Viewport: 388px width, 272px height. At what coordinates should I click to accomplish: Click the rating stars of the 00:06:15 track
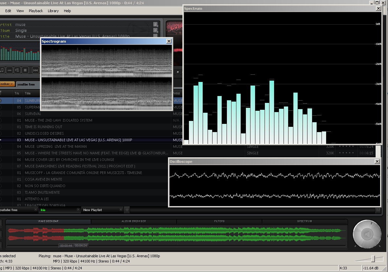tap(346, 153)
